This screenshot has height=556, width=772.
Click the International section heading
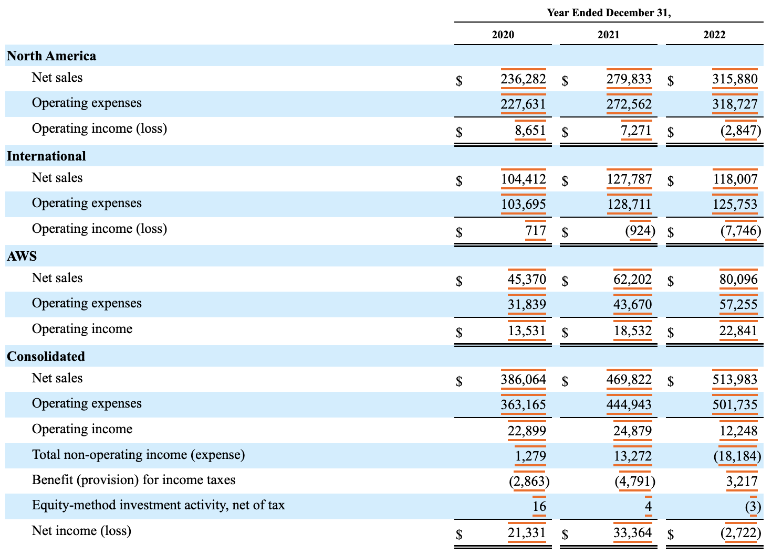click(x=46, y=156)
